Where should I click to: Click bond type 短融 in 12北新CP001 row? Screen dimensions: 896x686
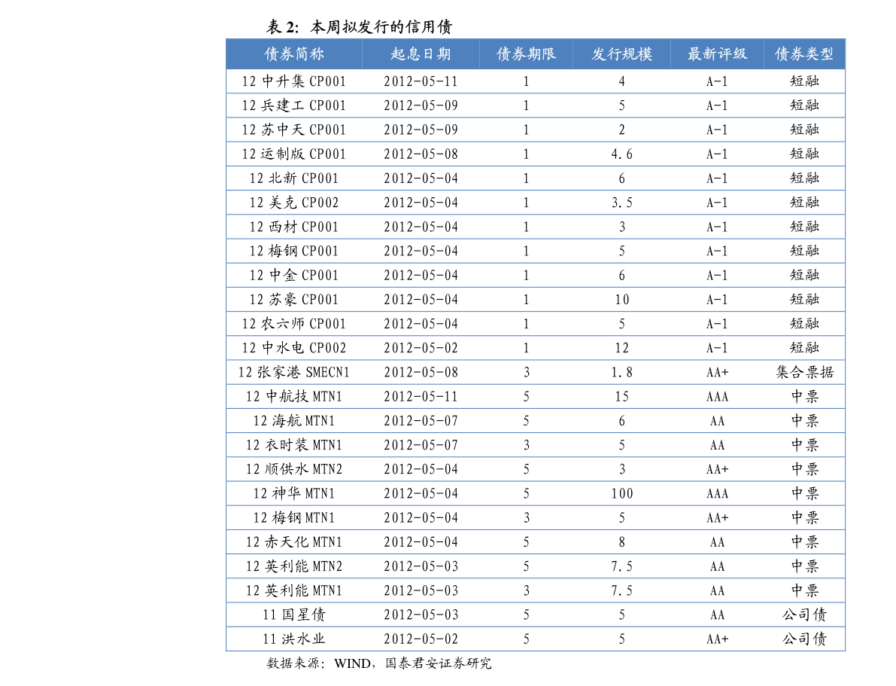click(x=804, y=178)
